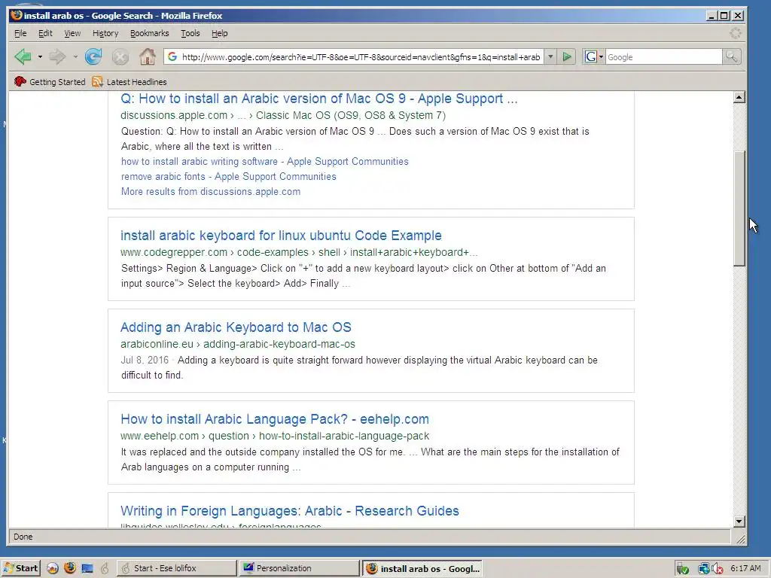This screenshot has width=771, height=578.
Task: Open the Help menu
Action: tap(219, 33)
